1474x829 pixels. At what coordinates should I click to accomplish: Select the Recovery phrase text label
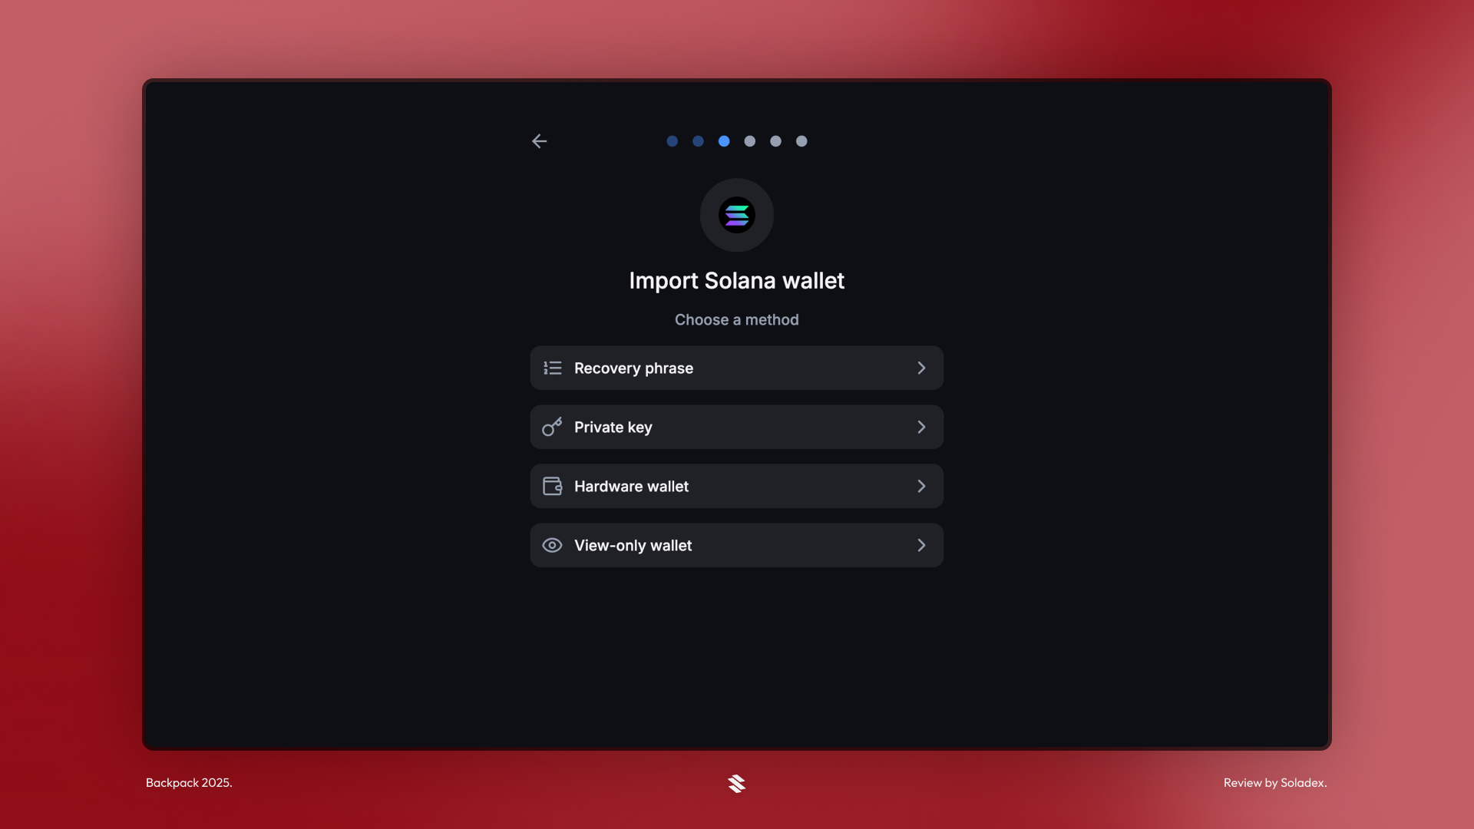(x=633, y=368)
